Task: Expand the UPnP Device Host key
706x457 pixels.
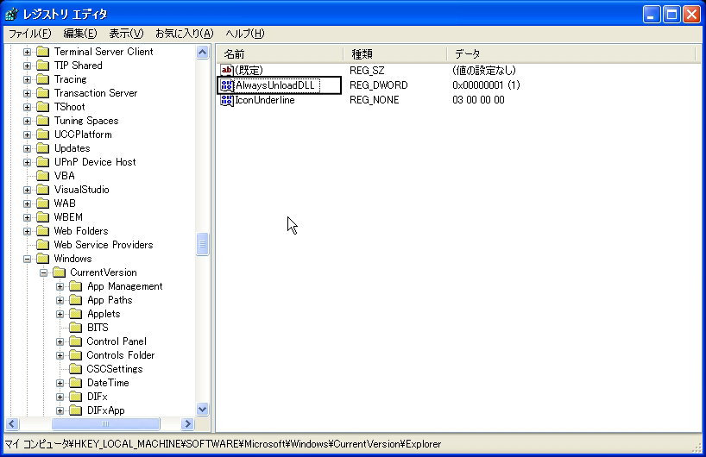Action: click(27, 162)
